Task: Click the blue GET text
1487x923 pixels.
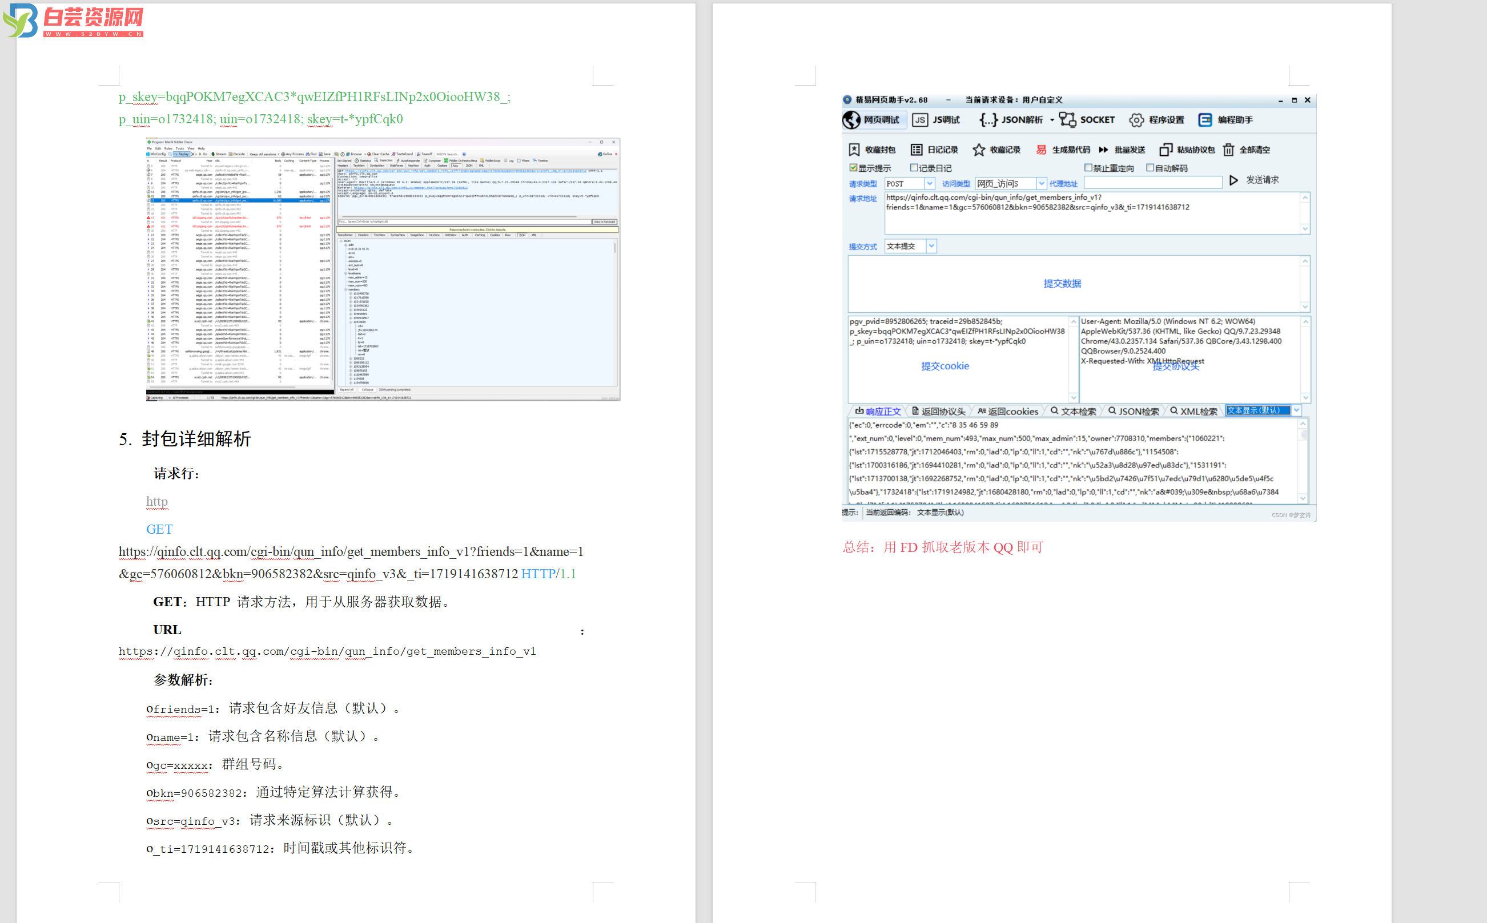Action: click(159, 529)
